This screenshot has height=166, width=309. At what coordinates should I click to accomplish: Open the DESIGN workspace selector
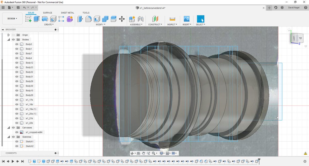pos(12,18)
